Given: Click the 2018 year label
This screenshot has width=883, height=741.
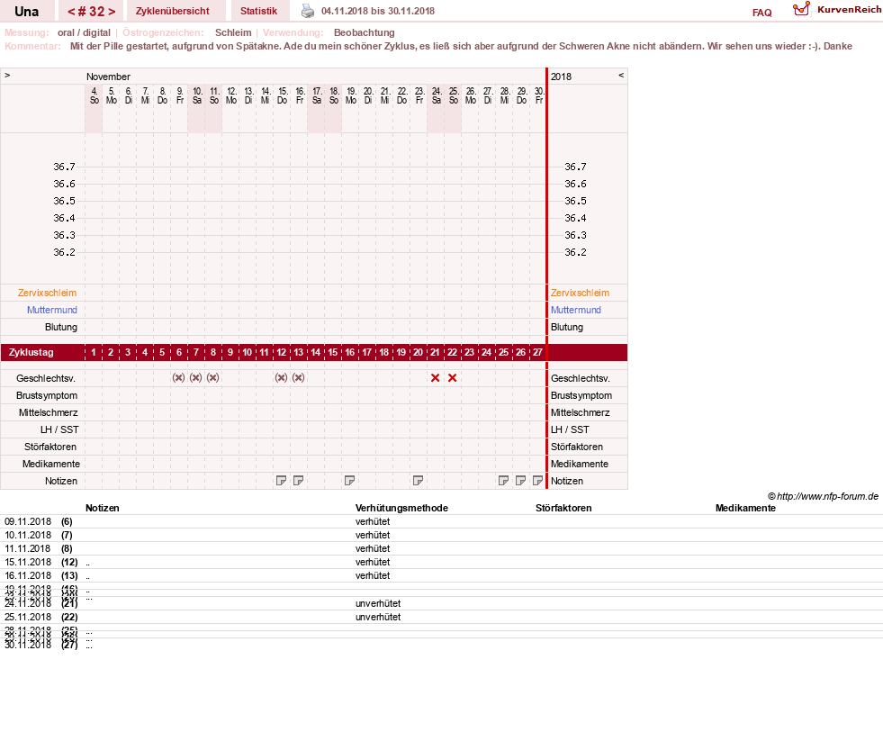Looking at the screenshot, I should pos(561,77).
